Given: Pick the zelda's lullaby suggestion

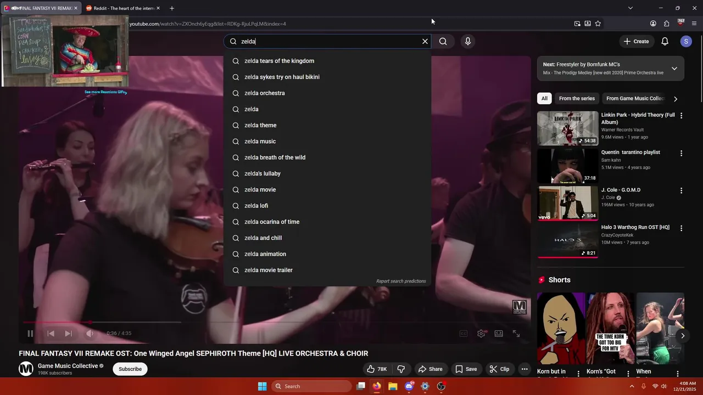Looking at the screenshot, I should pyautogui.click(x=327, y=173).
